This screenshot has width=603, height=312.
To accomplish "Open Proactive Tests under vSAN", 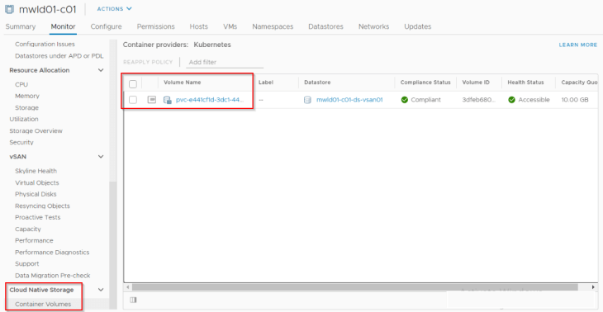I will click(x=38, y=217).
